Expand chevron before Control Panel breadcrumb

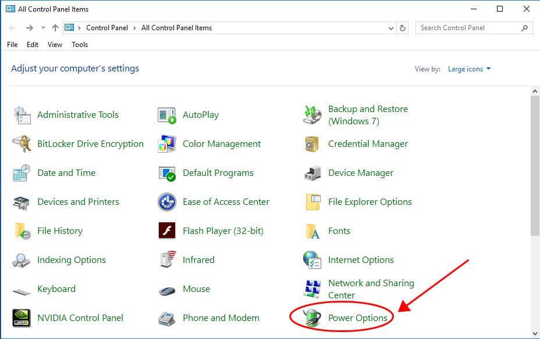pos(79,28)
